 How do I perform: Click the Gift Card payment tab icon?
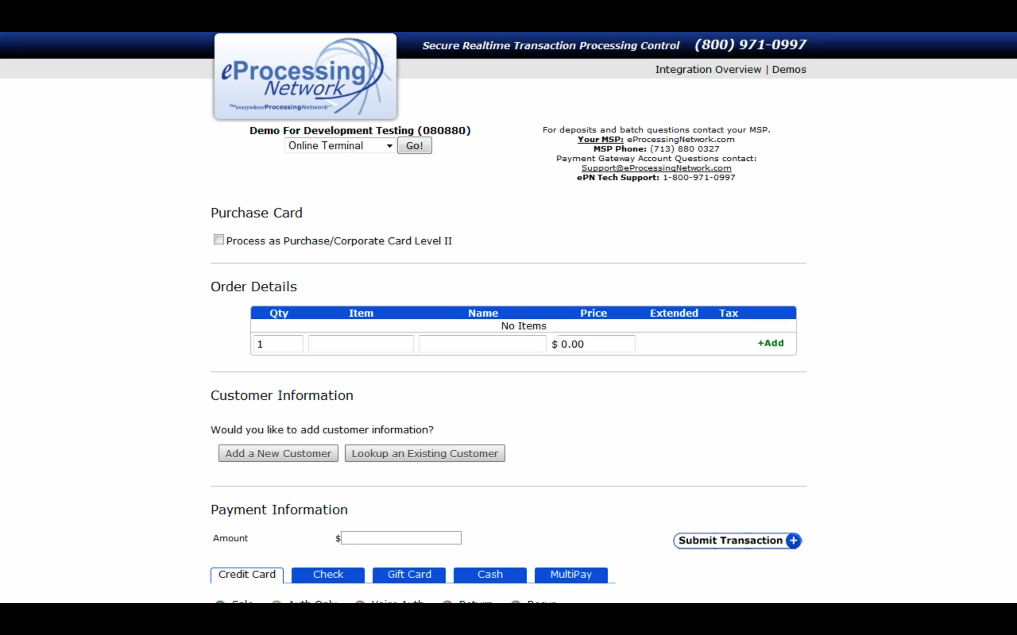coord(408,573)
